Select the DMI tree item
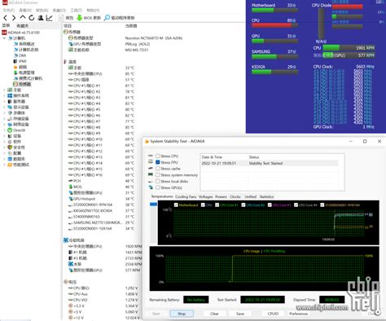Viewport: 386px width, 321px height. point(20,55)
